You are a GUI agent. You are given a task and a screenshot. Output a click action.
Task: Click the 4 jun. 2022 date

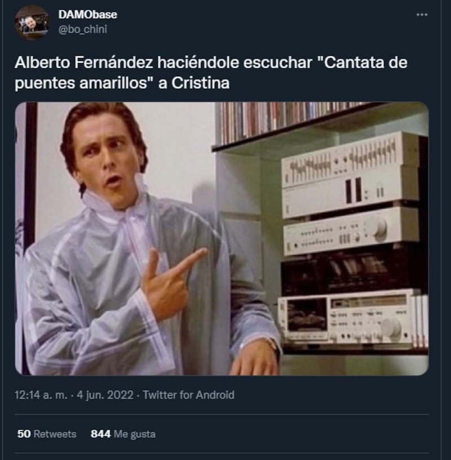pyautogui.click(x=105, y=395)
